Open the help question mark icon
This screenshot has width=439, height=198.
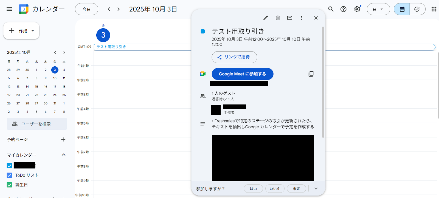pos(343,9)
